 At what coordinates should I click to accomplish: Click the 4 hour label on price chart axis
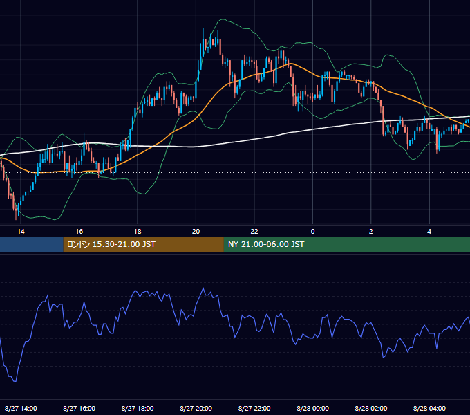click(429, 232)
